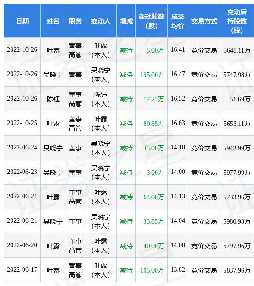The image size is (254, 286).
Task: Select the 2022-10-25 date cell
Action: [x=22, y=123]
